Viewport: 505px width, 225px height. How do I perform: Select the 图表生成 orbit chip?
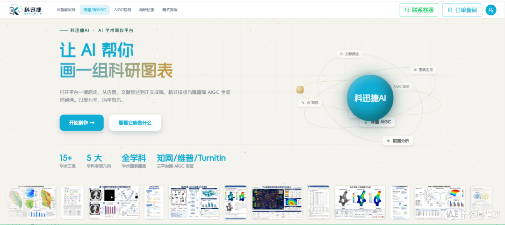tap(423, 70)
